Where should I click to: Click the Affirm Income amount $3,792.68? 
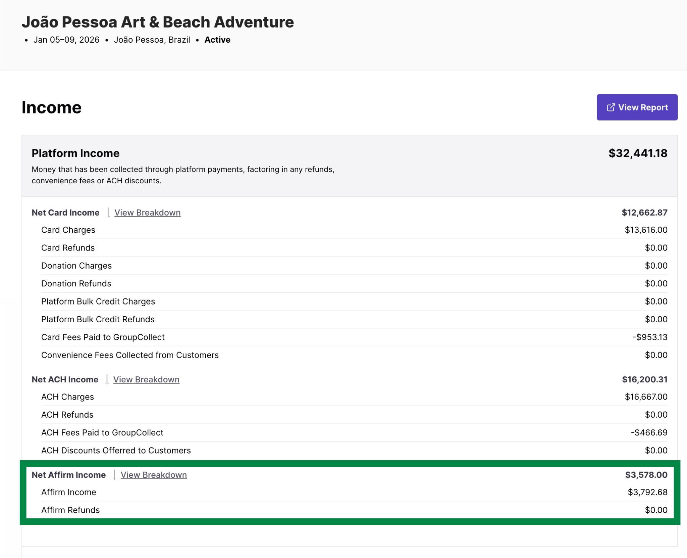pos(647,492)
